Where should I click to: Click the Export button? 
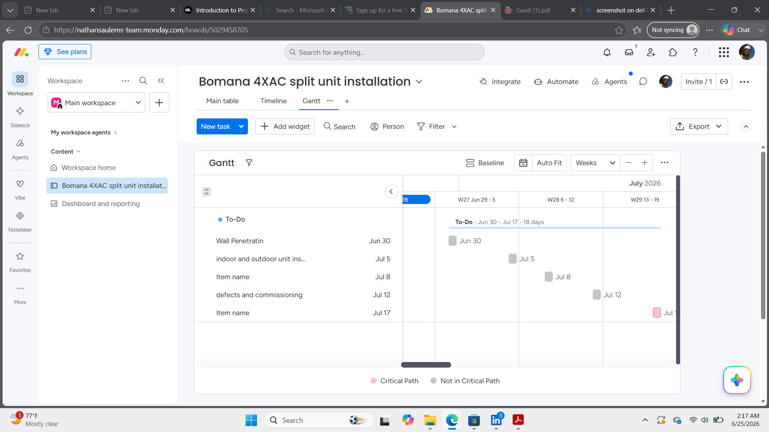(x=699, y=126)
